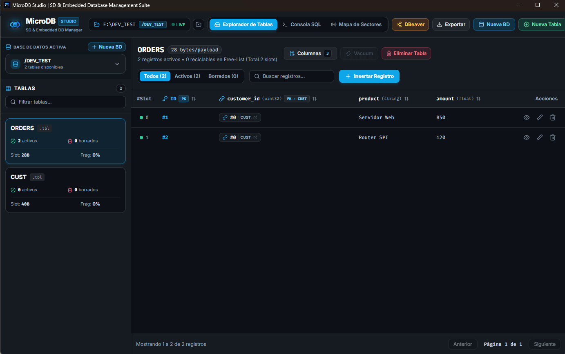Click the Exportar button
Screen dimensions: 565x354
coord(451,24)
